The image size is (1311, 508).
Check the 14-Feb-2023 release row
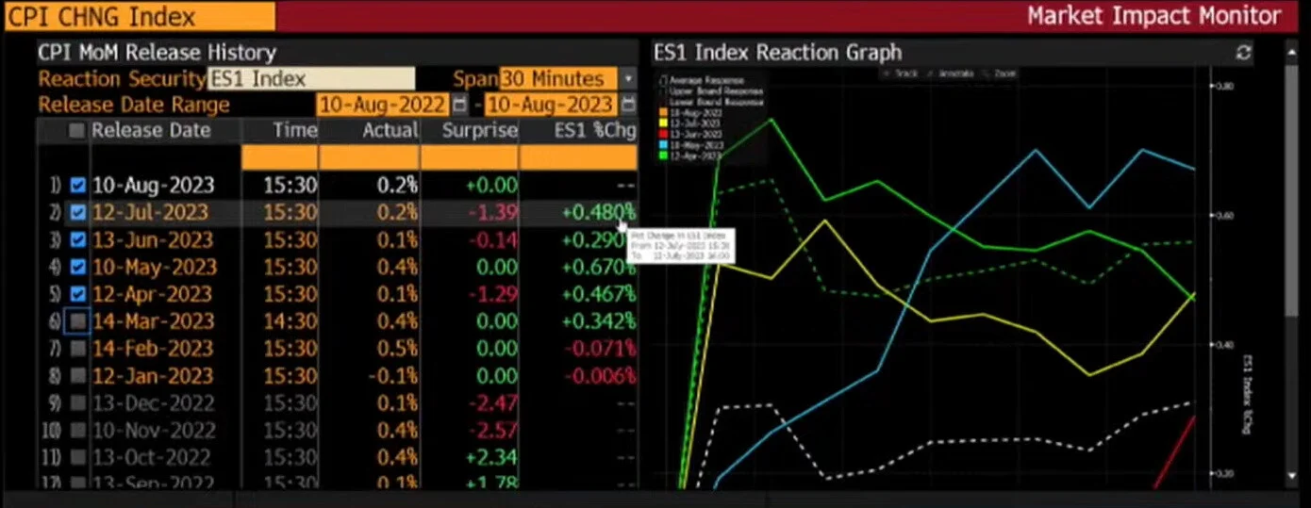coord(78,349)
